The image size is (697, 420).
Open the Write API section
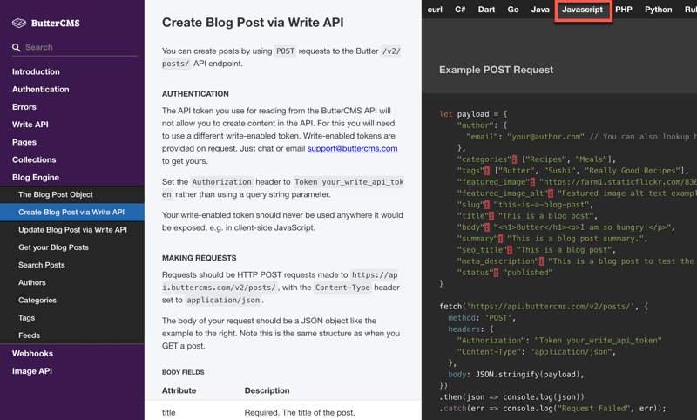point(30,125)
